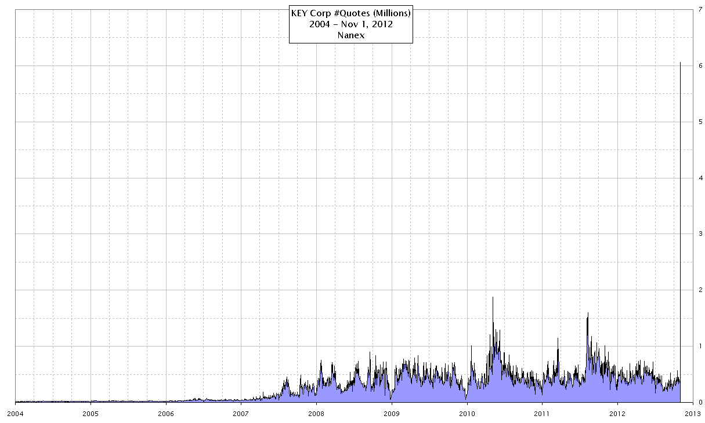Click the mid-2010 peak near 1.9 million
This screenshot has width=705, height=423.
click(x=493, y=297)
